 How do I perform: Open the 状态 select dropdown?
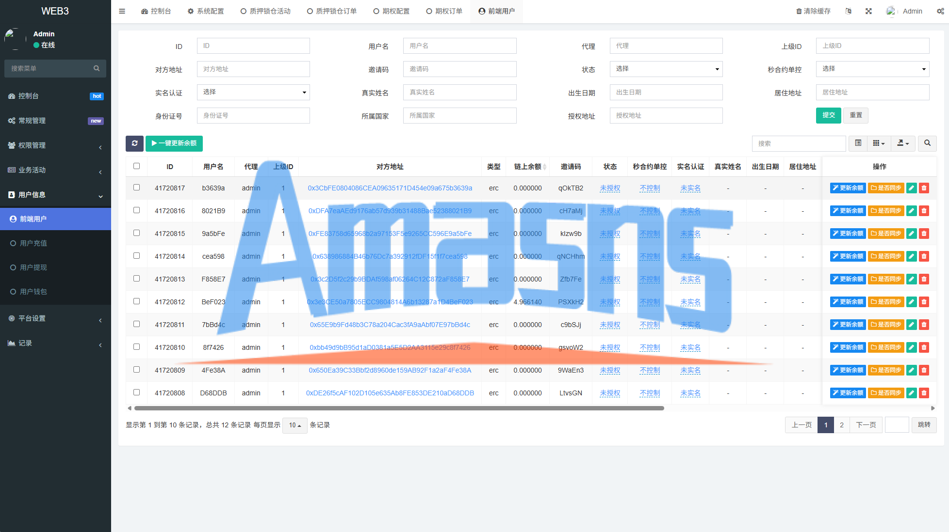point(666,69)
